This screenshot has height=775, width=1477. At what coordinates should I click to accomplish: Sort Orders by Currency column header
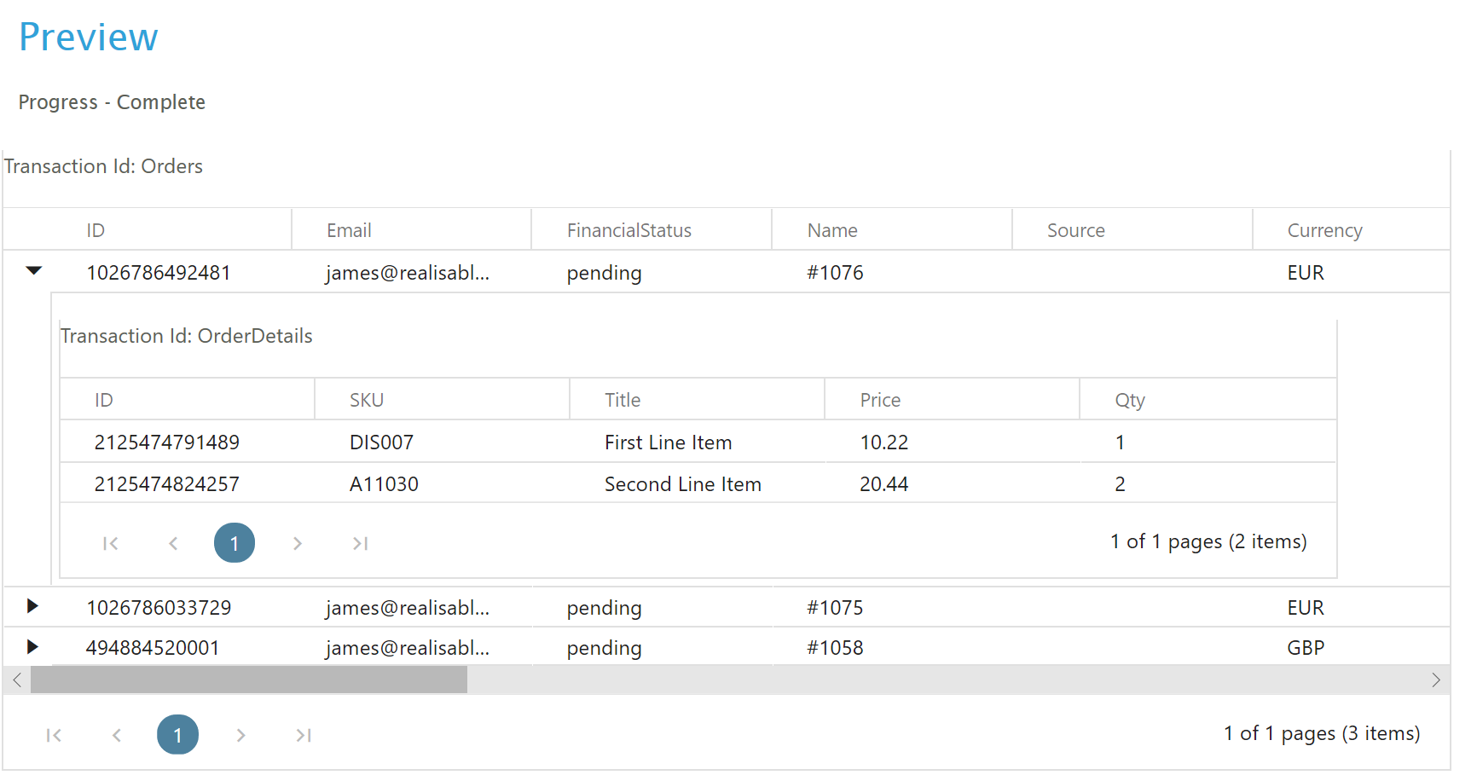pyautogui.click(x=1324, y=230)
